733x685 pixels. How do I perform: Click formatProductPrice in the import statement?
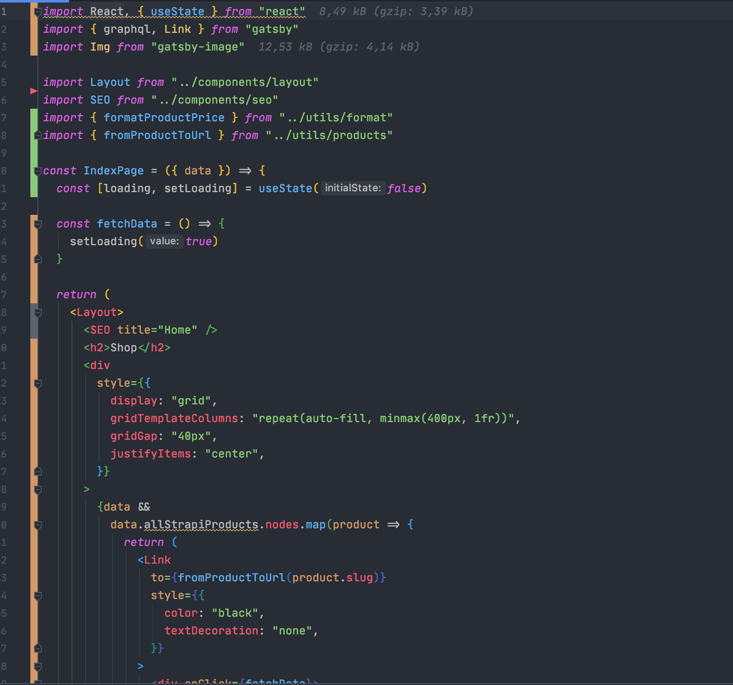164,118
